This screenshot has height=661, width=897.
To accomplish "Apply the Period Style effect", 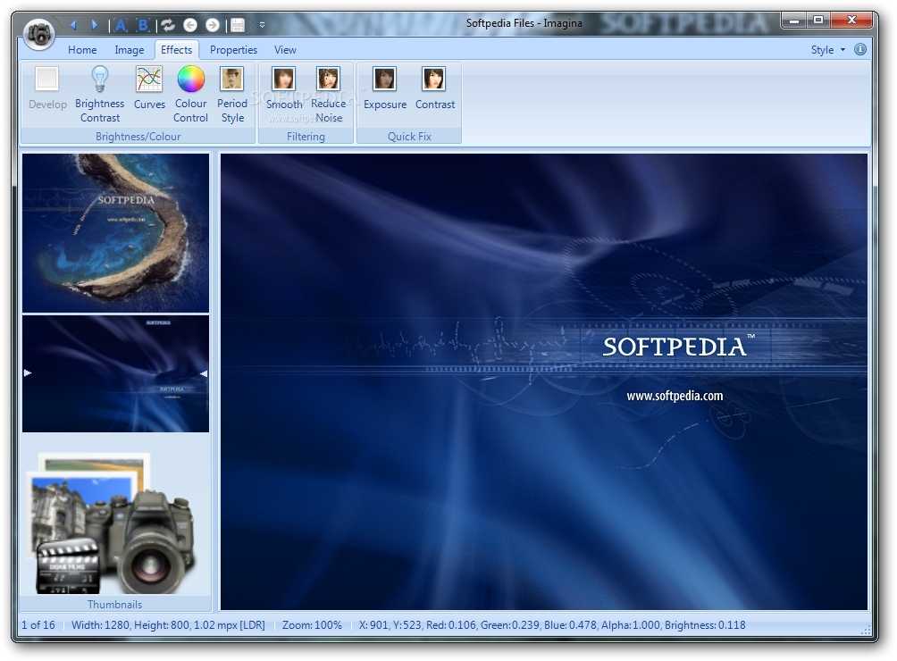I will (x=232, y=95).
